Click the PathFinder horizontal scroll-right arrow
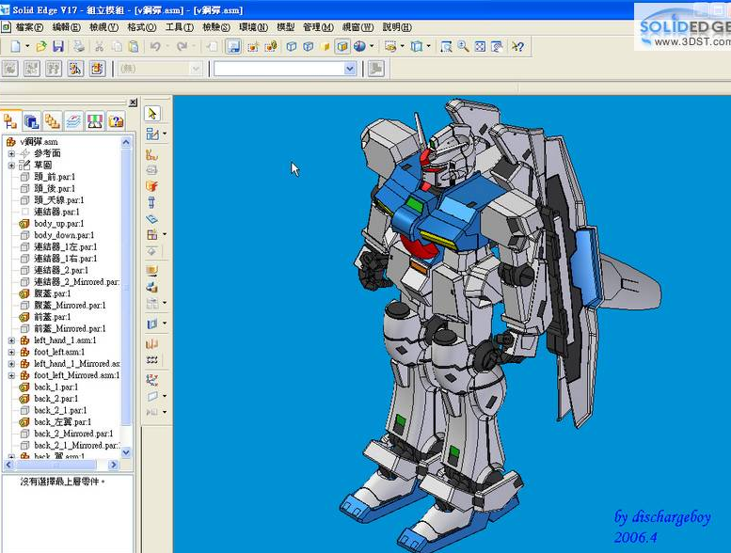The image size is (731, 553). click(113, 465)
